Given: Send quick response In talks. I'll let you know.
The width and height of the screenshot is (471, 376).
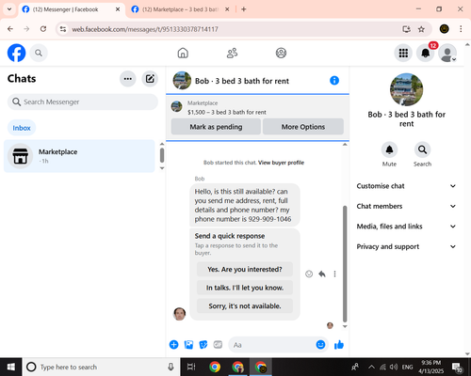Looking at the screenshot, I should point(245,288).
